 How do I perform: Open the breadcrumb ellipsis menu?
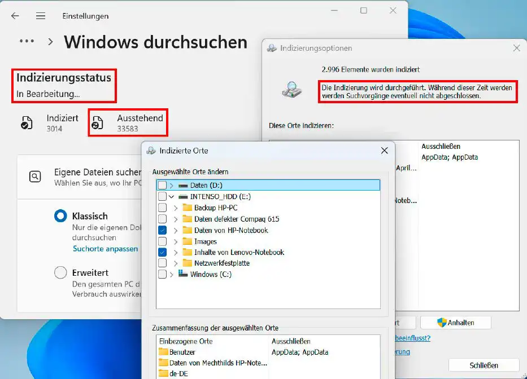click(28, 41)
